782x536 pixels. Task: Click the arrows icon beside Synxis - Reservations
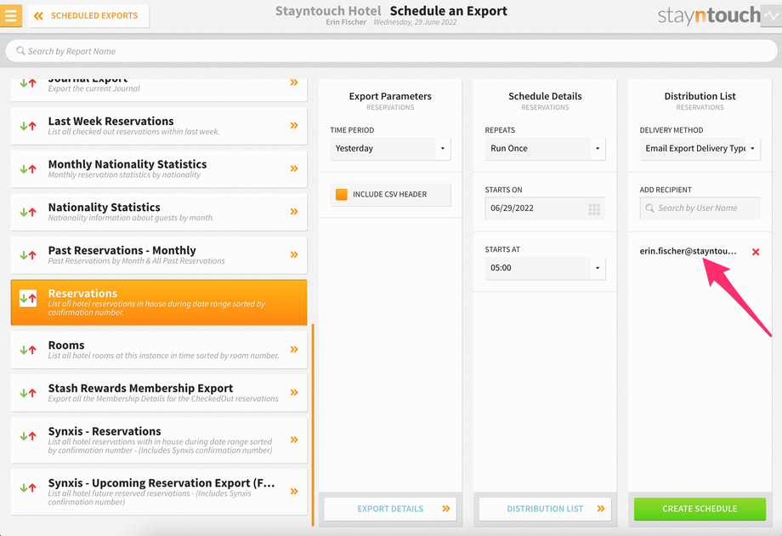(28, 436)
